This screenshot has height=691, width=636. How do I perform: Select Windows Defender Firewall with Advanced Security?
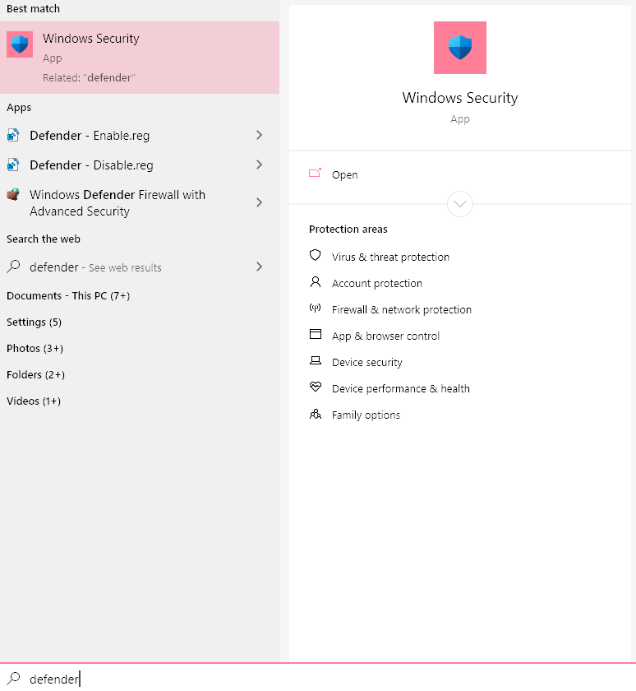pos(118,202)
